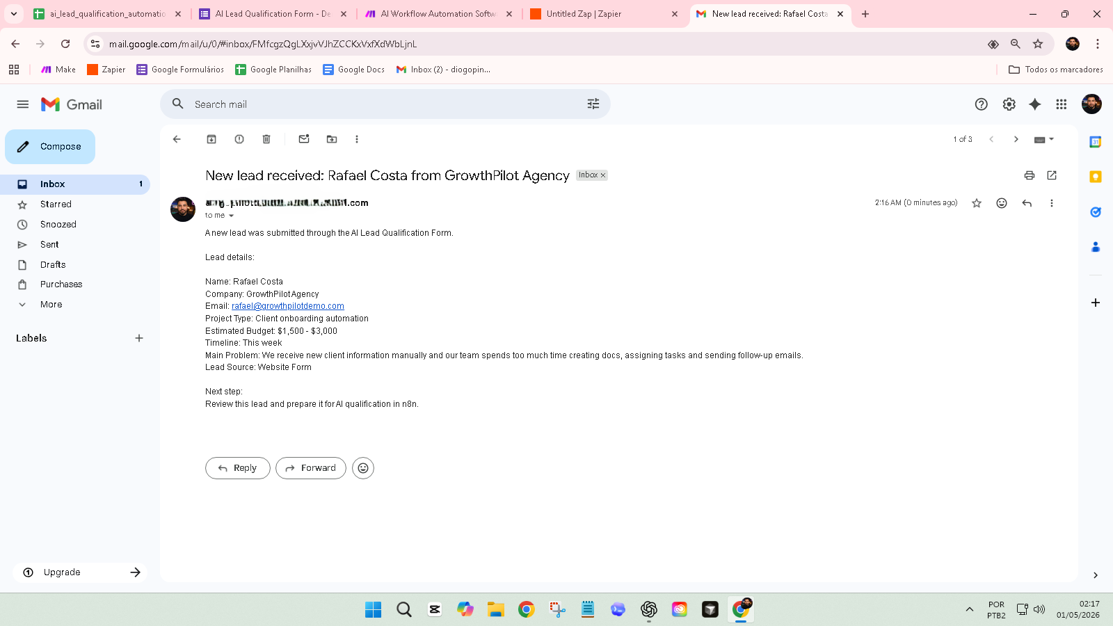1113x626 pixels.
Task: Compose a new email
Action: coord(50,147)
